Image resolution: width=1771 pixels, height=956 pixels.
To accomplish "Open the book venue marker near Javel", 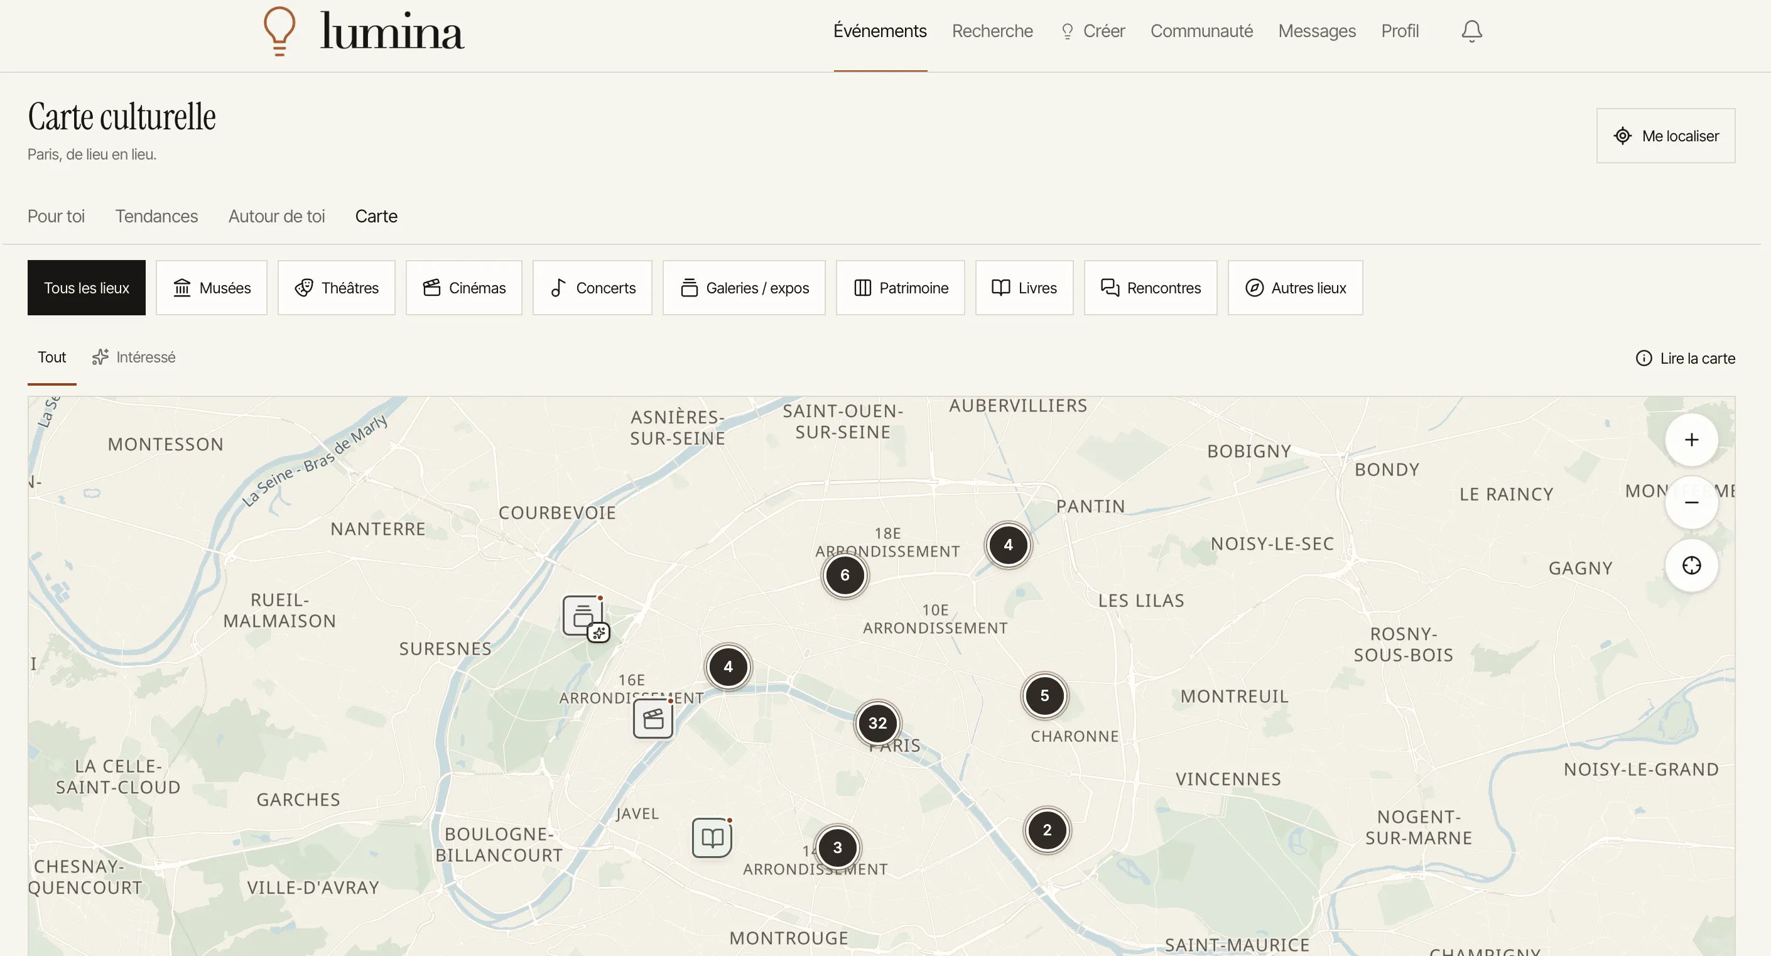I will (x=712, y=838).
